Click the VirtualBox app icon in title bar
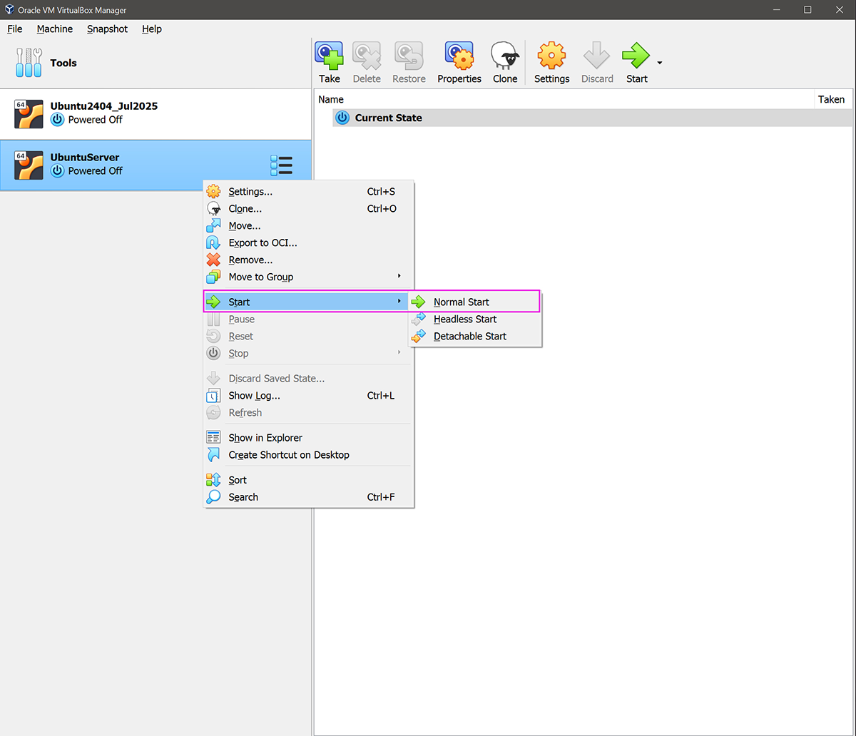The height and width of the screenshot is (736, 856). point(10,10)
